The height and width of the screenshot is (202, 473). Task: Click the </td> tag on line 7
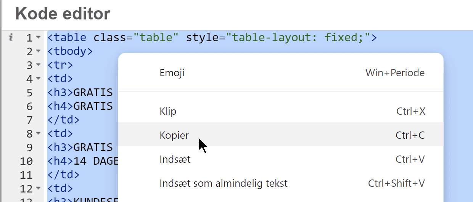(63, 120)
